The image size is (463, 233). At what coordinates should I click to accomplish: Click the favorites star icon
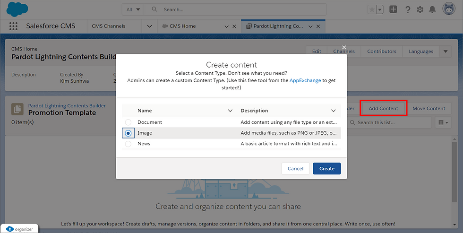coord(372,9)
